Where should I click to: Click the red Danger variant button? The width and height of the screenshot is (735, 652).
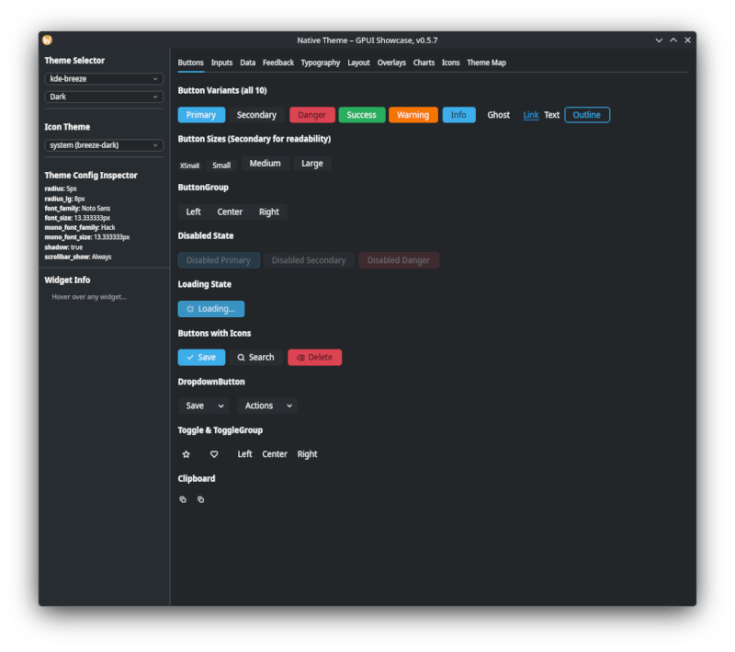pyautogui.click(x=312, y=115)
